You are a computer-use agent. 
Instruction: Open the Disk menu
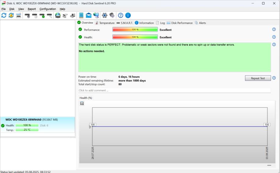(12, 9)
